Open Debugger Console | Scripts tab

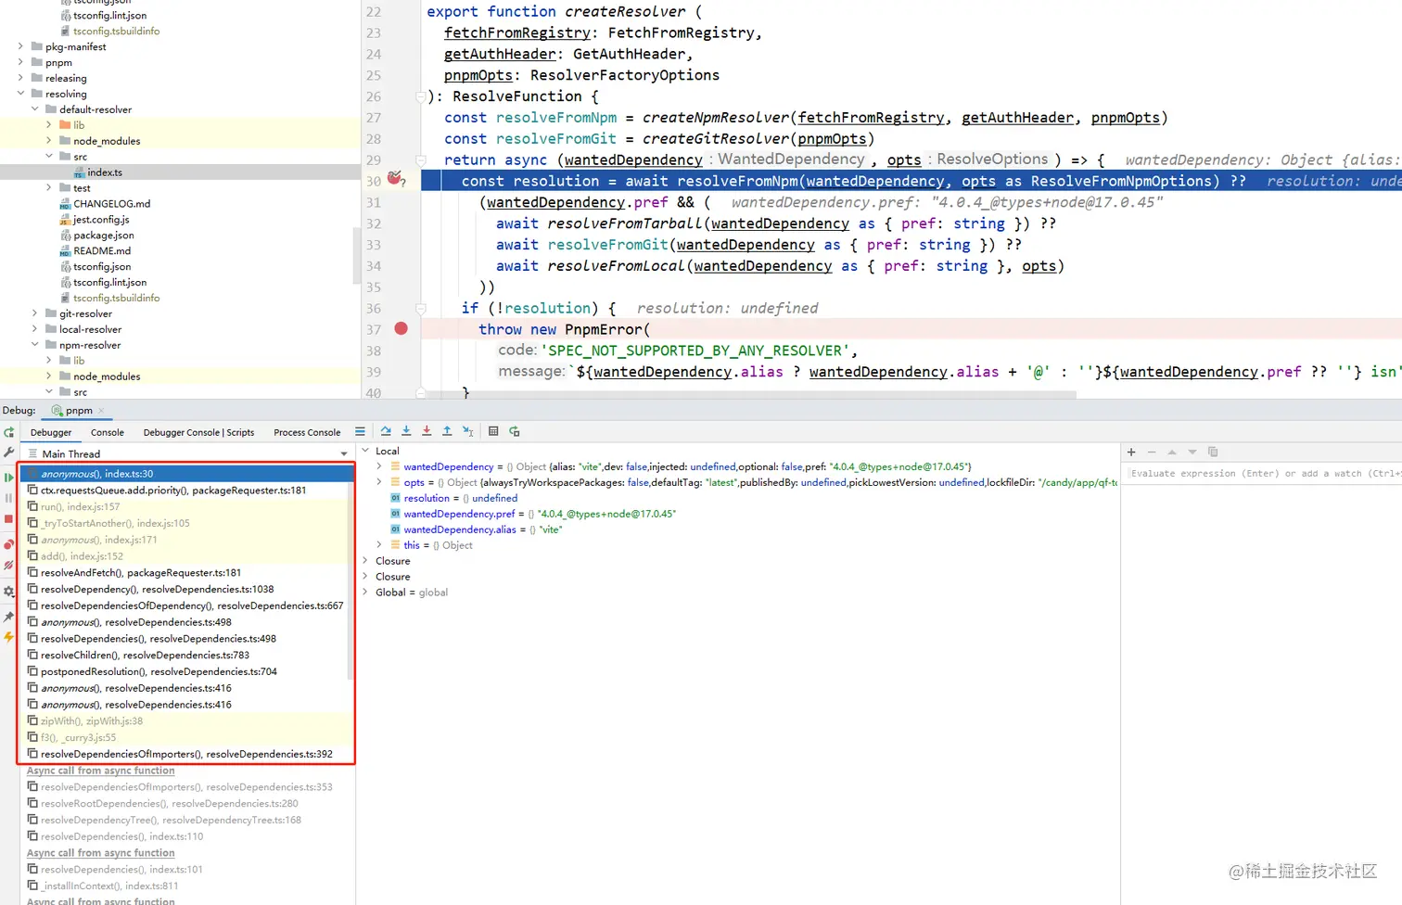coord(198,432)
